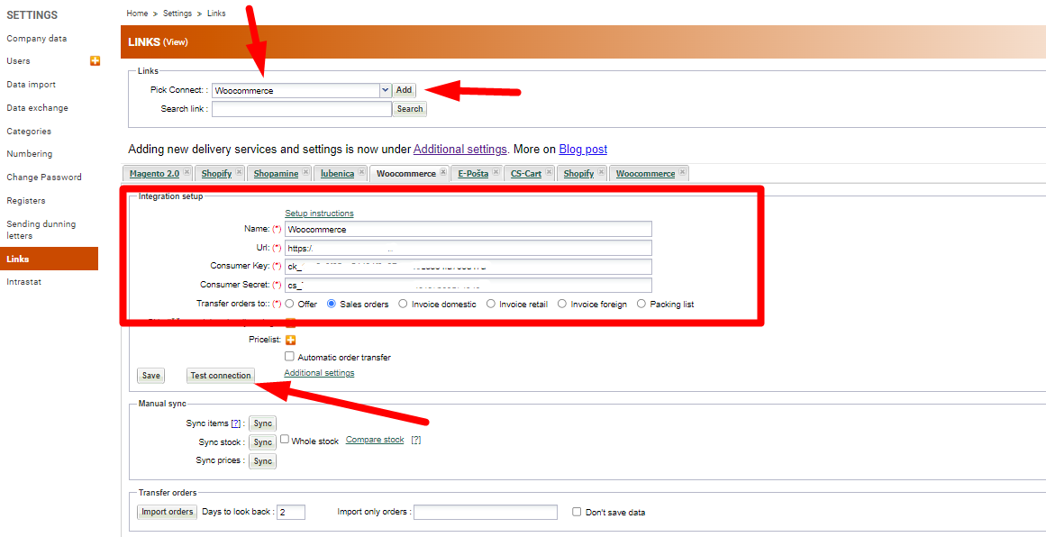Click the Compare stock link

(x=375, y=440)
